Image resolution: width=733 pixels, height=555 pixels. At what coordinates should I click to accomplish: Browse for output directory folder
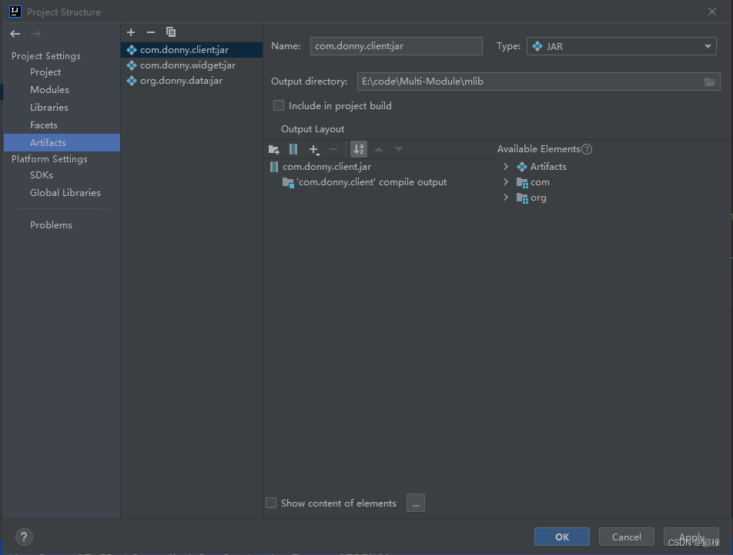[710, 81]
